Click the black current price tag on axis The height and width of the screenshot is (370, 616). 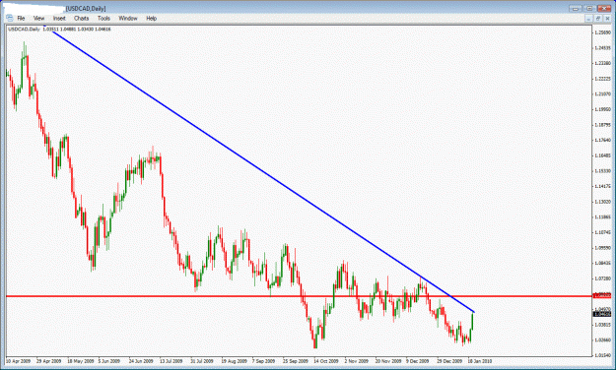click(602, 314)
